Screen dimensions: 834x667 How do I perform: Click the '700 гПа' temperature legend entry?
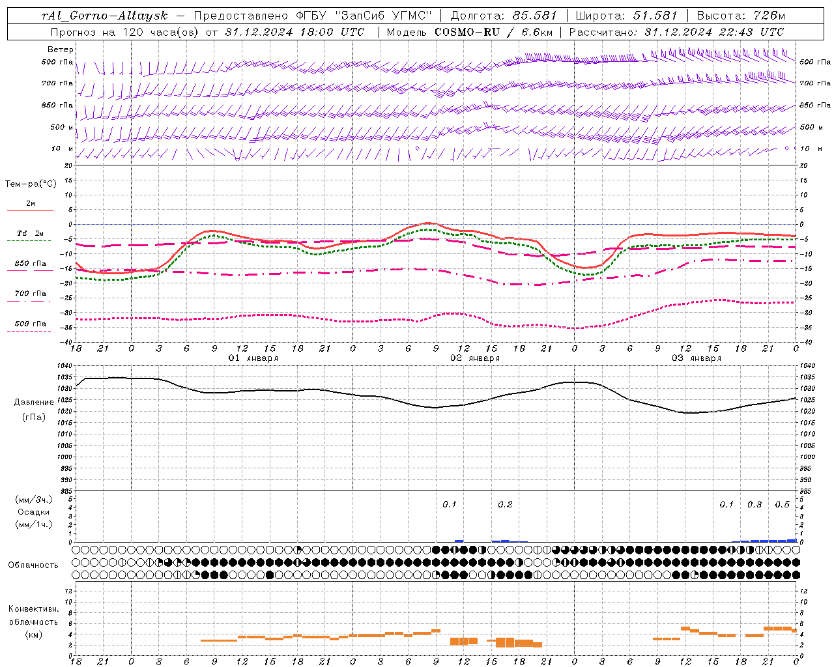[31, 294]
